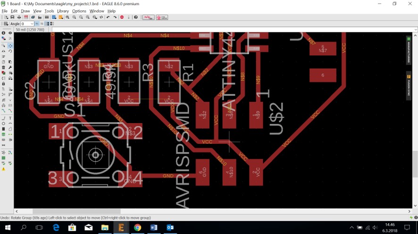Click the Errors warning triangle icon
This screenshot has width=418, height=234.
point(3,169)
